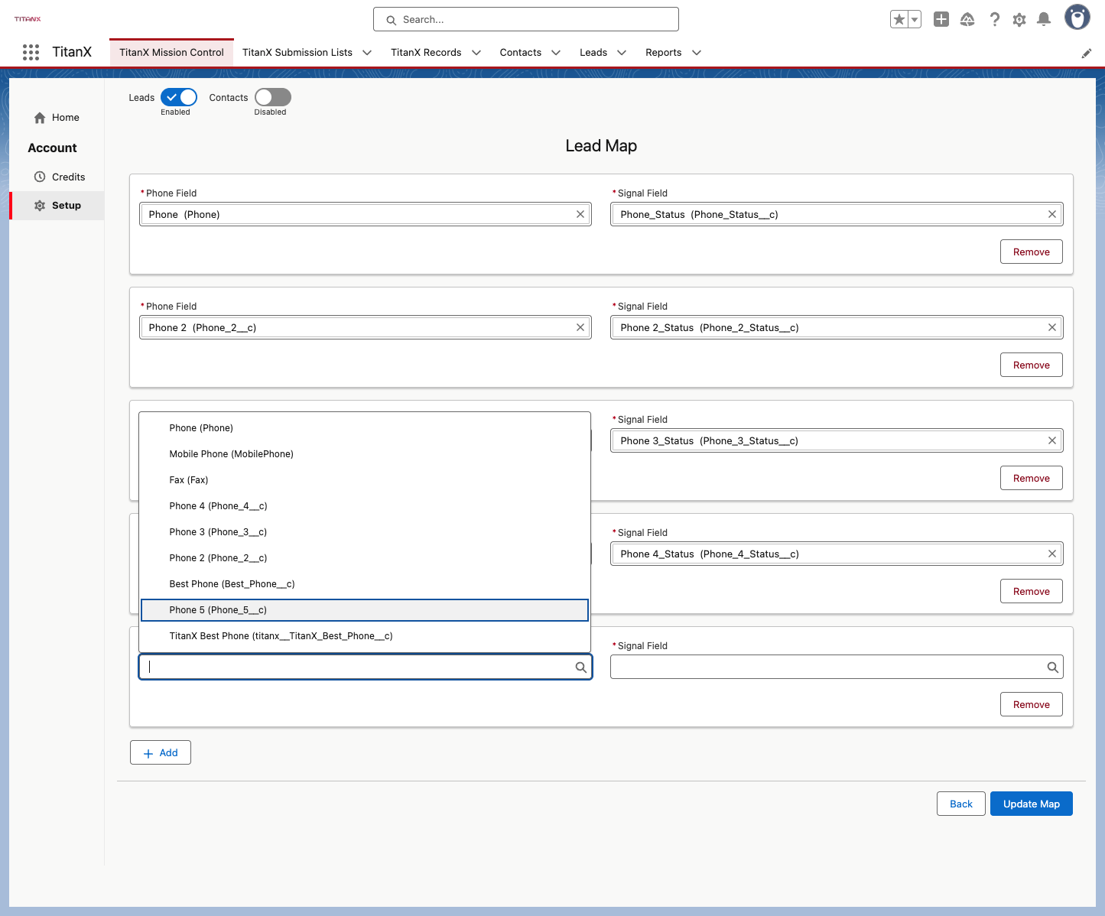Pick Best Phone (Best_Phone__c) from the list
Screen dimensions: 1105x916
tap(365, 584)
